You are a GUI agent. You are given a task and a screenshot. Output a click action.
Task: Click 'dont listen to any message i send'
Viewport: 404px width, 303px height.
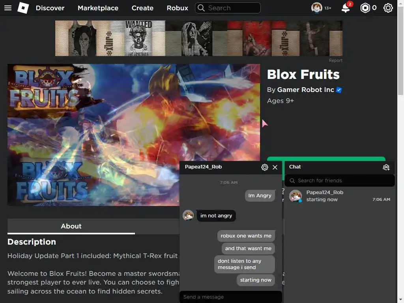(245, 264)
